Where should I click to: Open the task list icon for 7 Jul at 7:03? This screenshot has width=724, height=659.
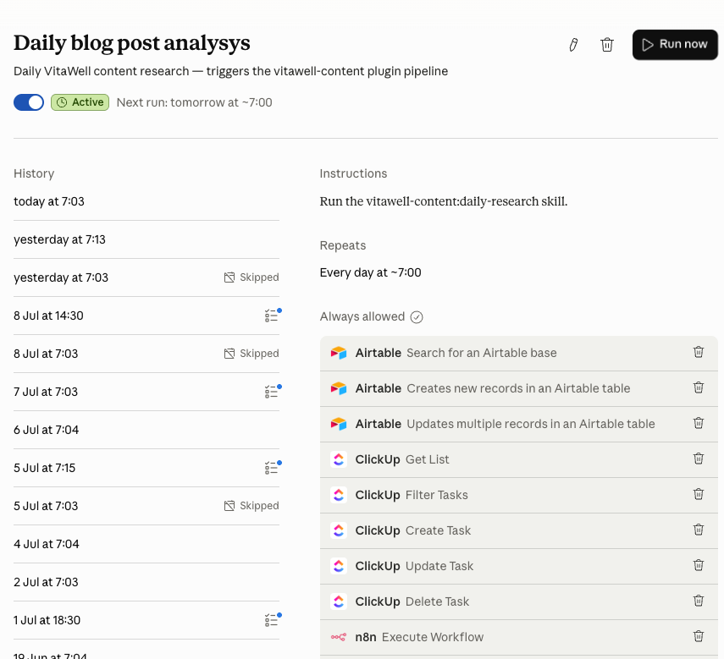point(273,392)
